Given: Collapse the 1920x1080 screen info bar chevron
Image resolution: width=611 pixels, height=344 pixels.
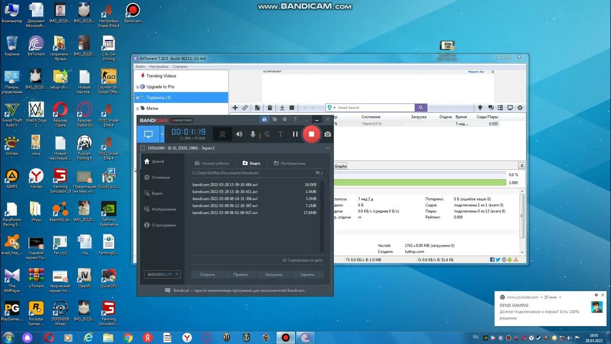Looking at the screenshot, I should 327,148.
